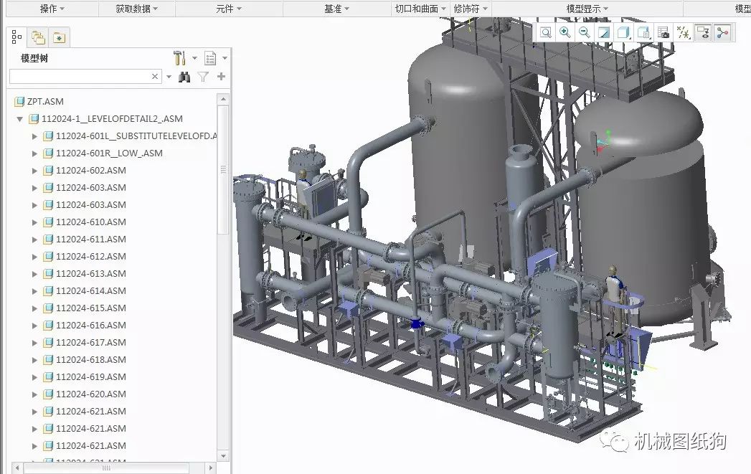
Task: Expand the 112024-611.ASM node
Action: coord(34,240)
